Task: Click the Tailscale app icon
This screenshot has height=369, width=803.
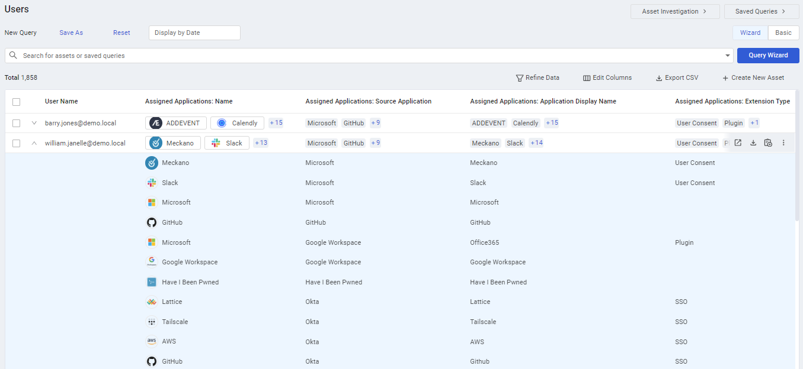Action: pyautogui.click(x=152, y=322)
